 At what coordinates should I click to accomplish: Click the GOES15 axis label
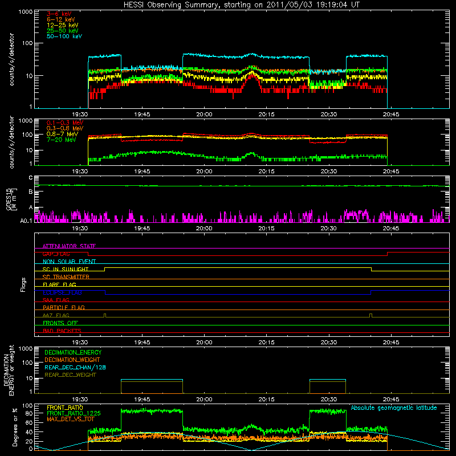coord(11,199)
